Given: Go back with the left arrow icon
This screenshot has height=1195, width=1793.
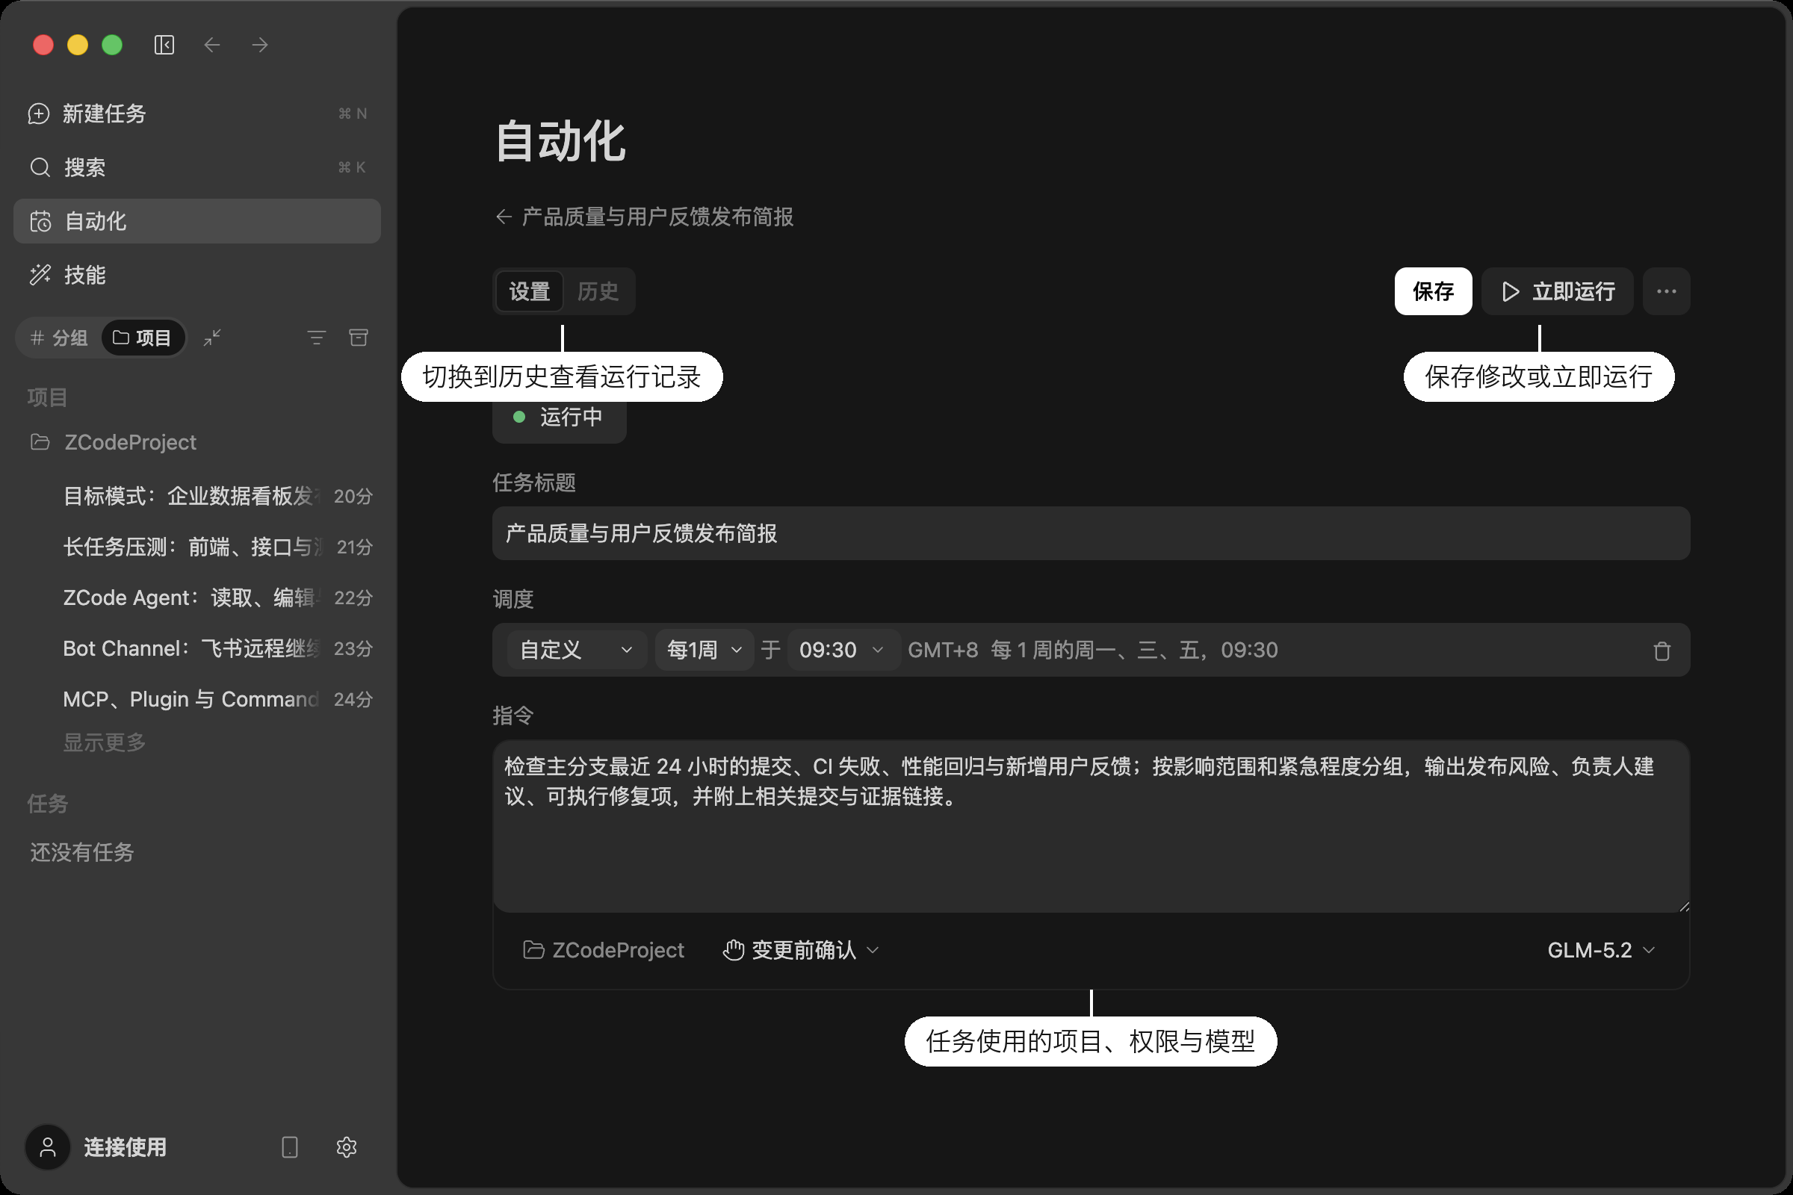Looking at the screenshot, I should [x=212, y=45].
